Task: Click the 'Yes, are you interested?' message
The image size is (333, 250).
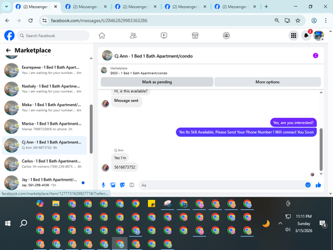Action: point(293,123)
